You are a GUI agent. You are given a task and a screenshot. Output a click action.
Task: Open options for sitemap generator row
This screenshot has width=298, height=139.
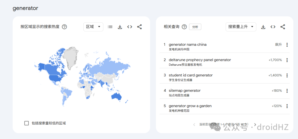coord(287,91)
